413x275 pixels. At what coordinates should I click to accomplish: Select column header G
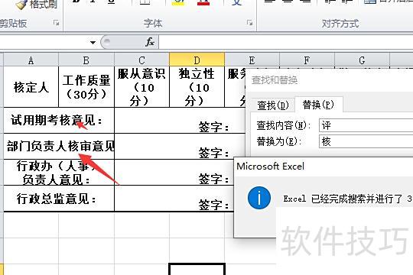[362, 60]
